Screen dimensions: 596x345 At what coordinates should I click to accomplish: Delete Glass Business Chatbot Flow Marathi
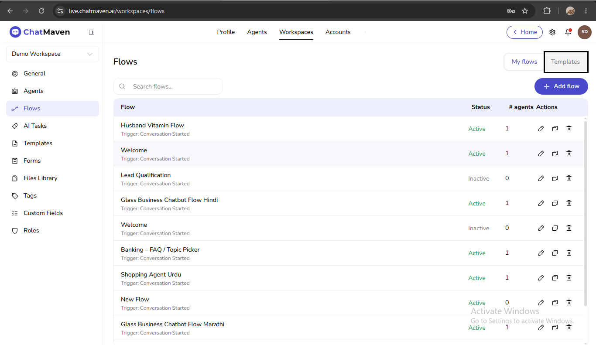pos(569,328)
